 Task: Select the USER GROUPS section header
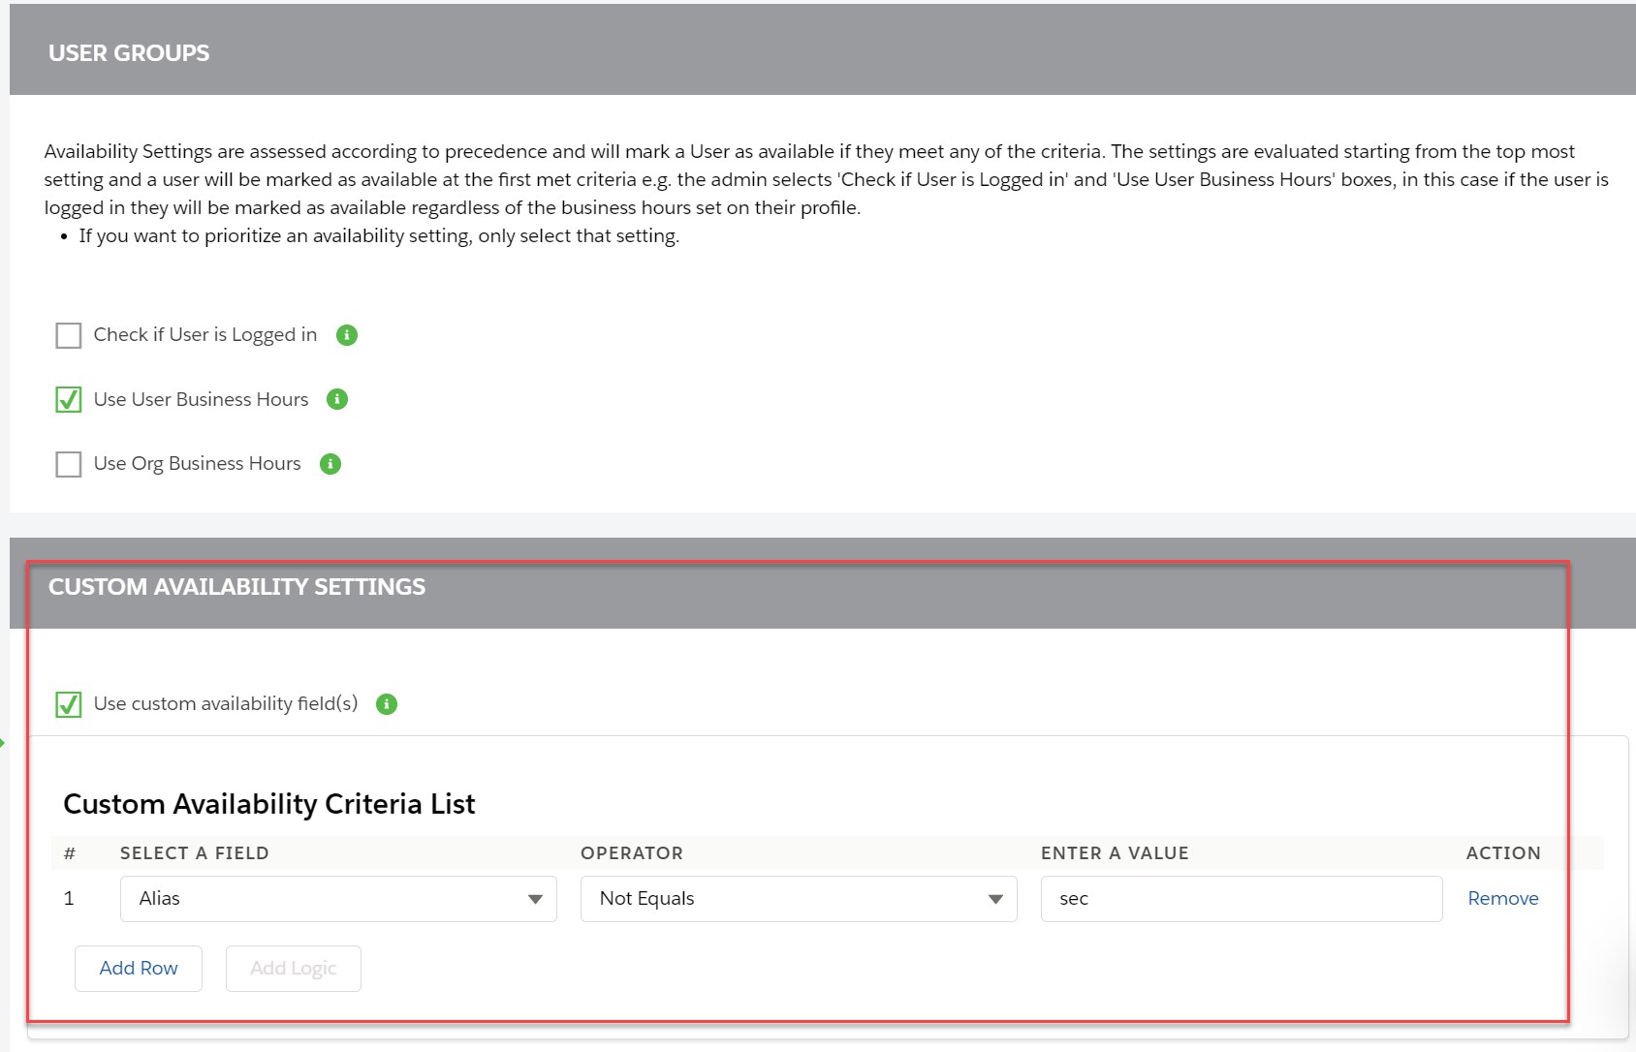pyautogui.click(x=128, y=52)
